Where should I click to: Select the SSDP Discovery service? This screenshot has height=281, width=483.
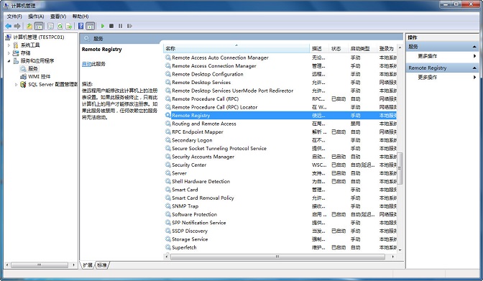click(280, 231)
